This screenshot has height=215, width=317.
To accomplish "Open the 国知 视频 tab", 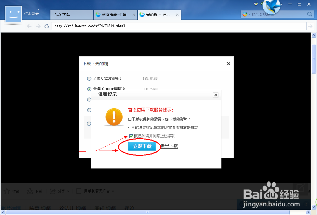I will tap(105, 208).
